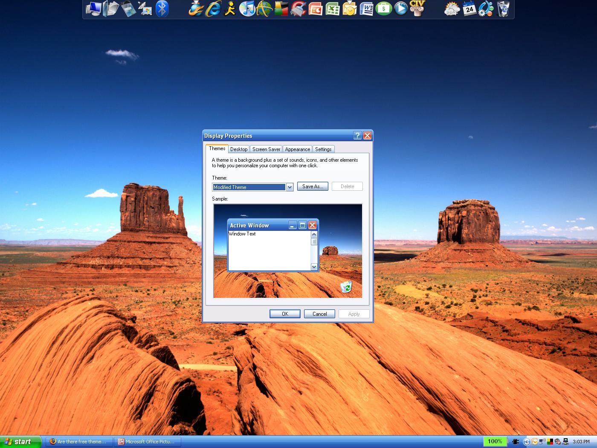The width and height of the screenshot is (597, 448).
Task: Switch to Firefox taskbar window
Action: click(x=80, y=442)
